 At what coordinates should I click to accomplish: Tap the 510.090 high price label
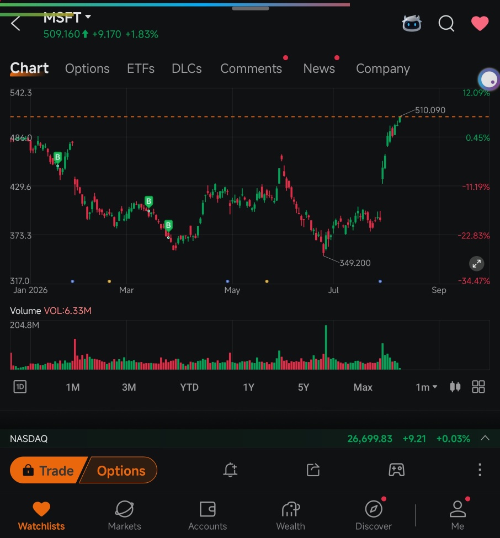(430, 110)
